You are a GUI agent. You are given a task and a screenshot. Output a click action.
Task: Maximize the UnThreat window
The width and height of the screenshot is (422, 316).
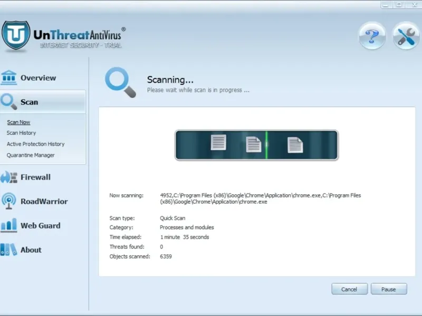pyautogui.click(x=399, y=5)
